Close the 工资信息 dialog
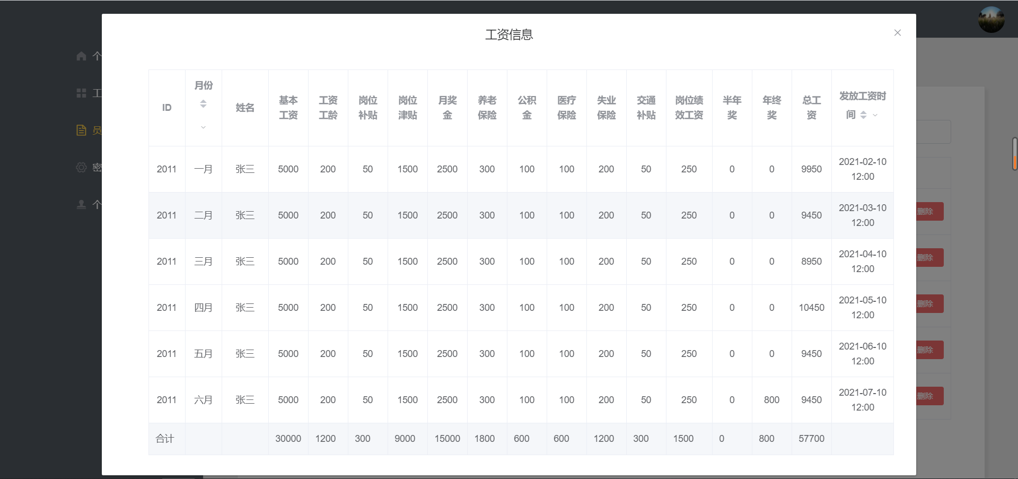Image resolution: width=1018 pixels, height=479 pixels. (x=897, y=33)
